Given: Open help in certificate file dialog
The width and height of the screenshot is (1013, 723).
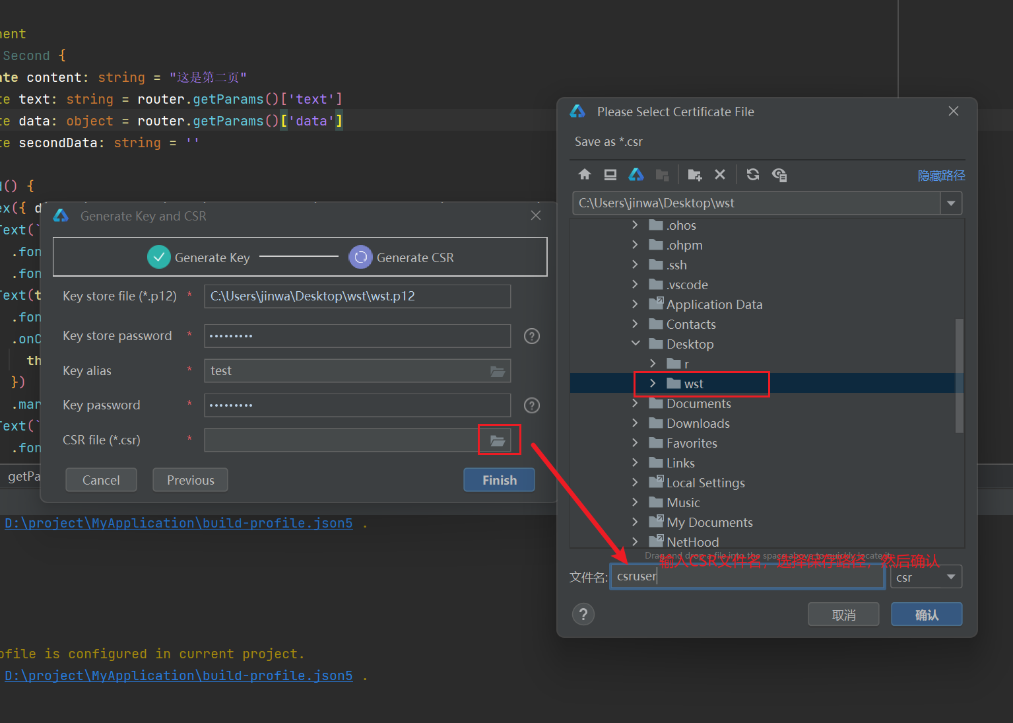Looking at the screenshot, I should click(583, 615).
